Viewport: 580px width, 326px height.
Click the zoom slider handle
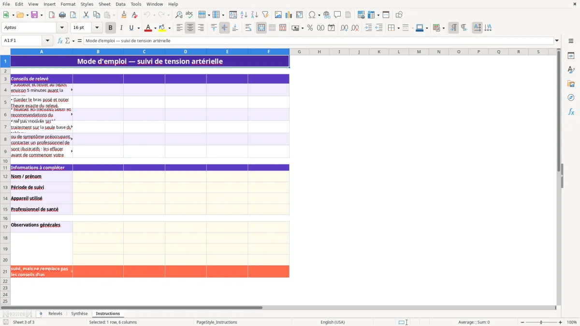coord(541,322)
